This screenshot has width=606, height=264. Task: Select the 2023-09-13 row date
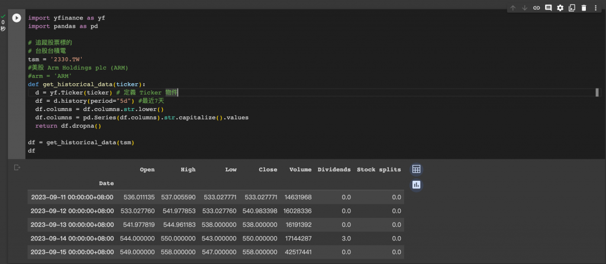(x=72, y=224)
